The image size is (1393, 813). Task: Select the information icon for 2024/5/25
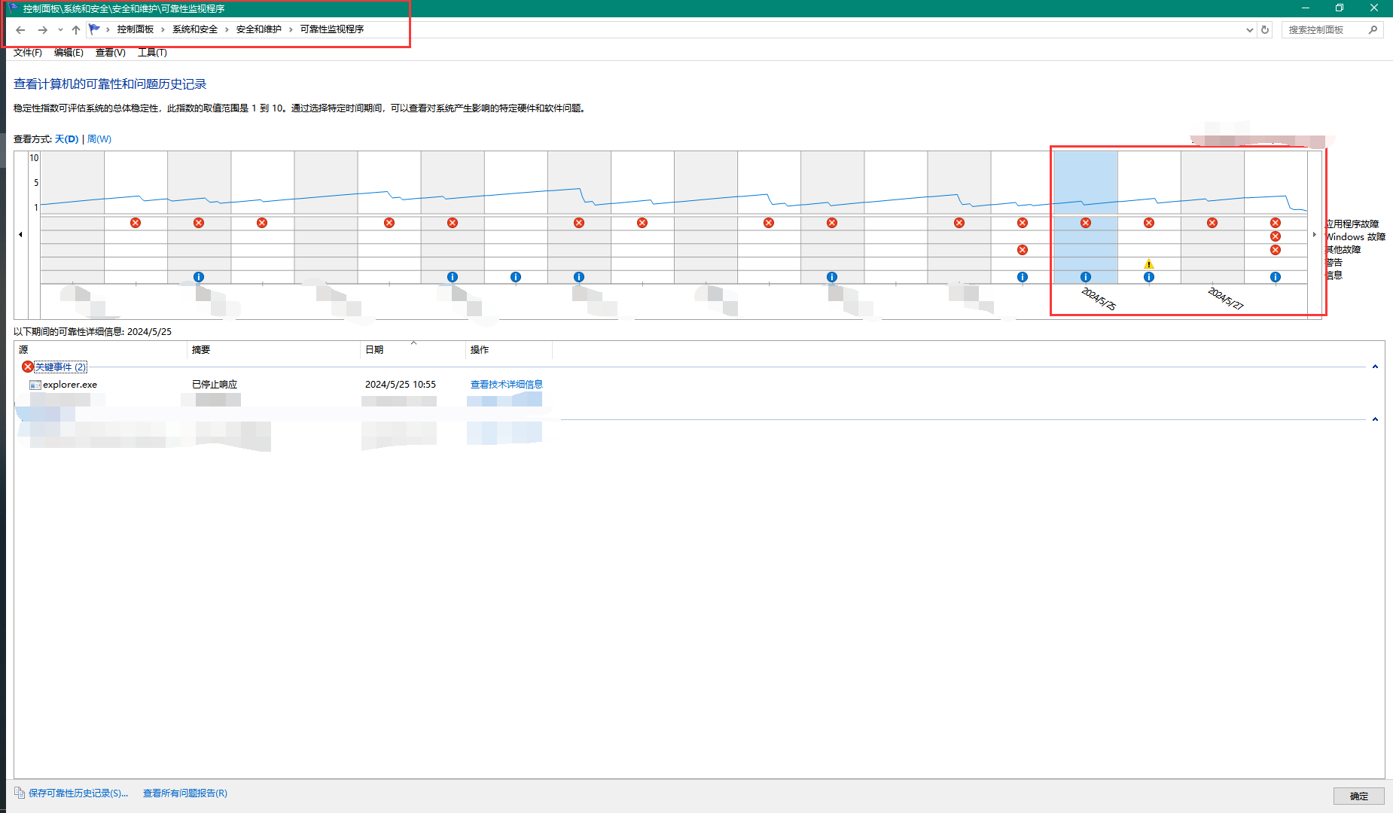[1086, 277]
